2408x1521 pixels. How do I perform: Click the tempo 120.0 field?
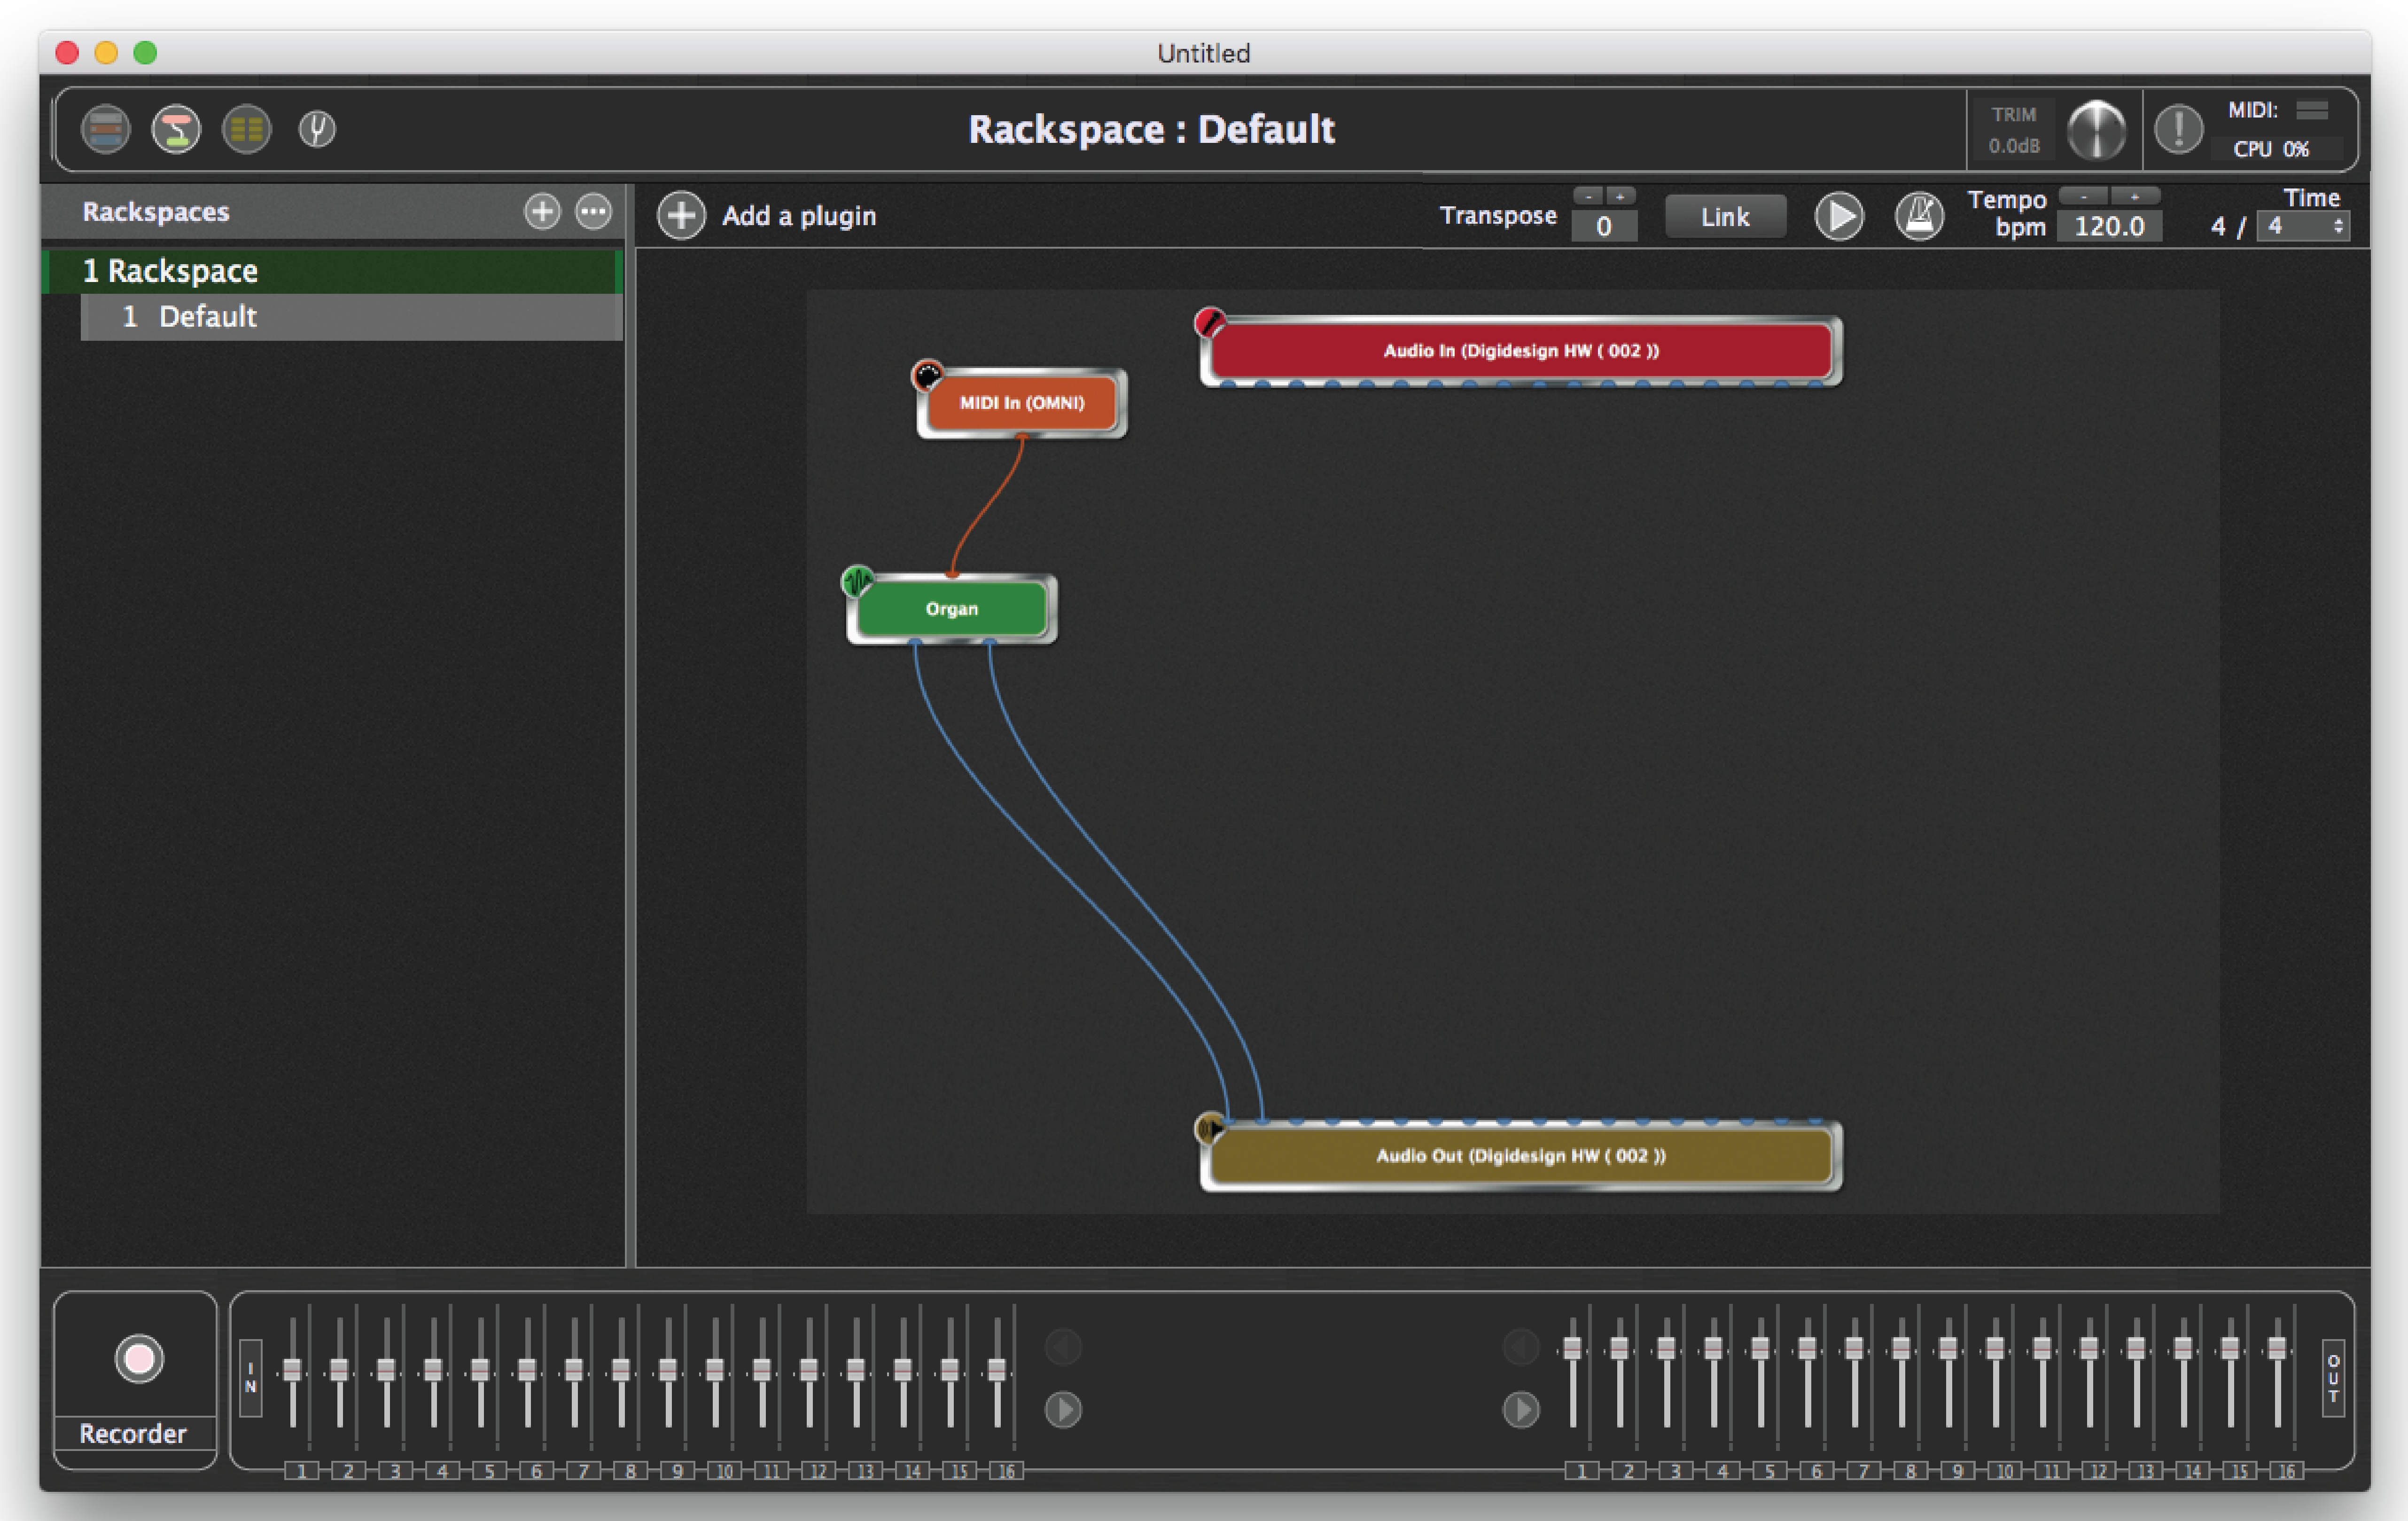pyautogui.click(x=2109, y=226)
